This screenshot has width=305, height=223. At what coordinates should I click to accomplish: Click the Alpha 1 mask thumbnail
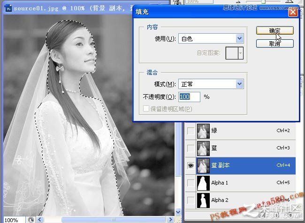click(x=203, y=183)
